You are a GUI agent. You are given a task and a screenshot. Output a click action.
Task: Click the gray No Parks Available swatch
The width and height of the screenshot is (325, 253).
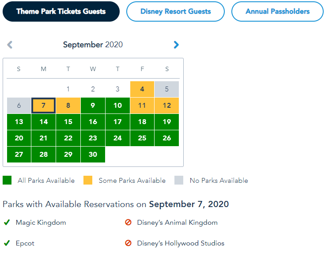[x=179, y=180]
